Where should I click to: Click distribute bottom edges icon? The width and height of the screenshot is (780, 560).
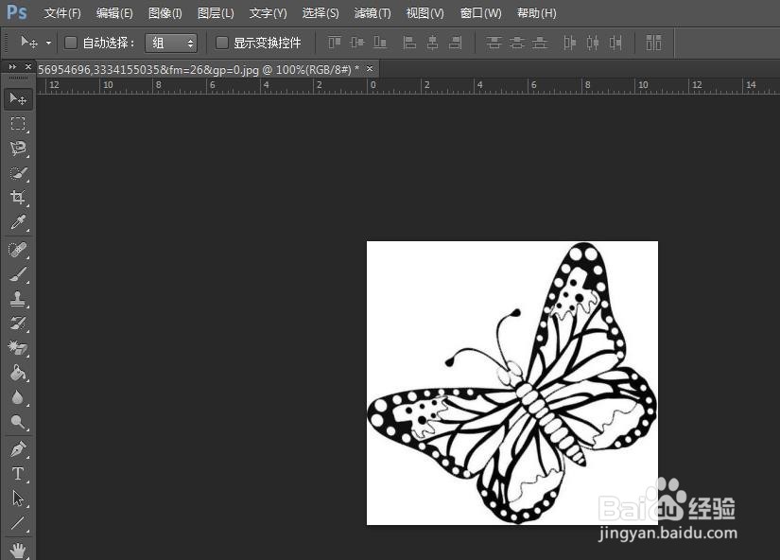540,43
